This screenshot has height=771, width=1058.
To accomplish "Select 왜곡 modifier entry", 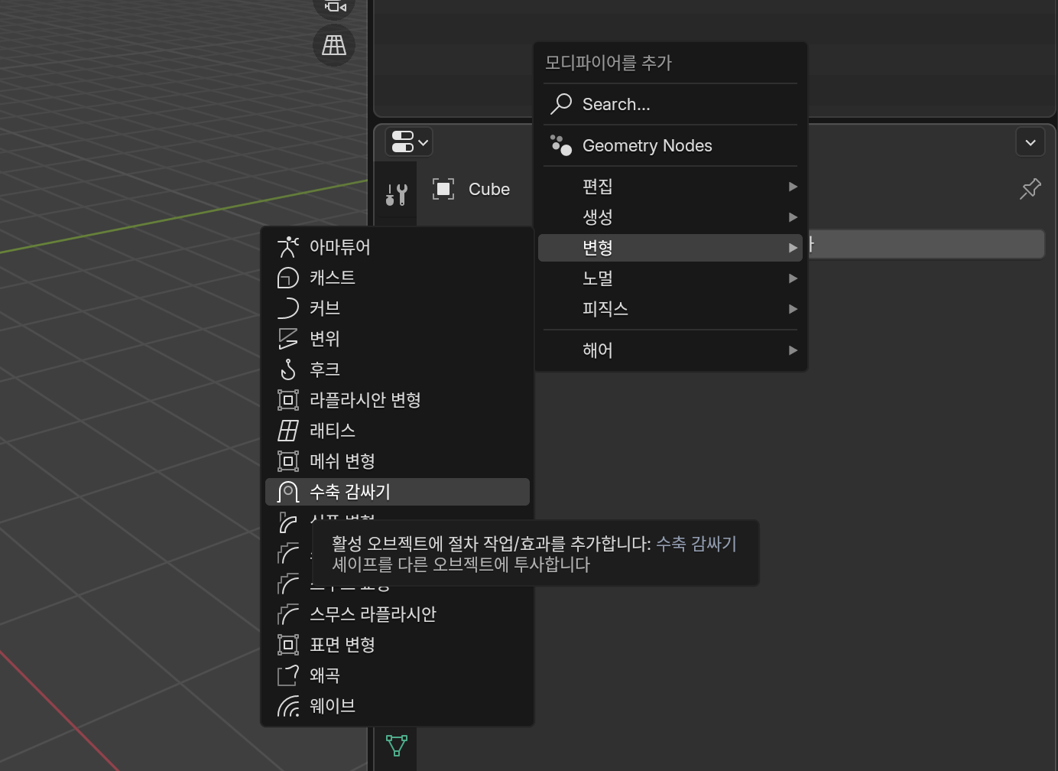I will 398,675.
